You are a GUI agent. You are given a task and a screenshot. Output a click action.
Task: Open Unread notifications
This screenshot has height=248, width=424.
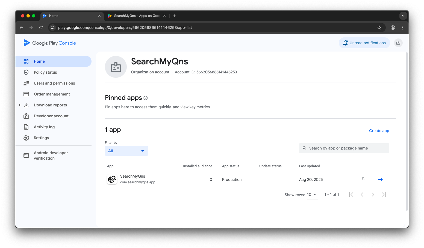pyautogui.click(x=364, y=43)
